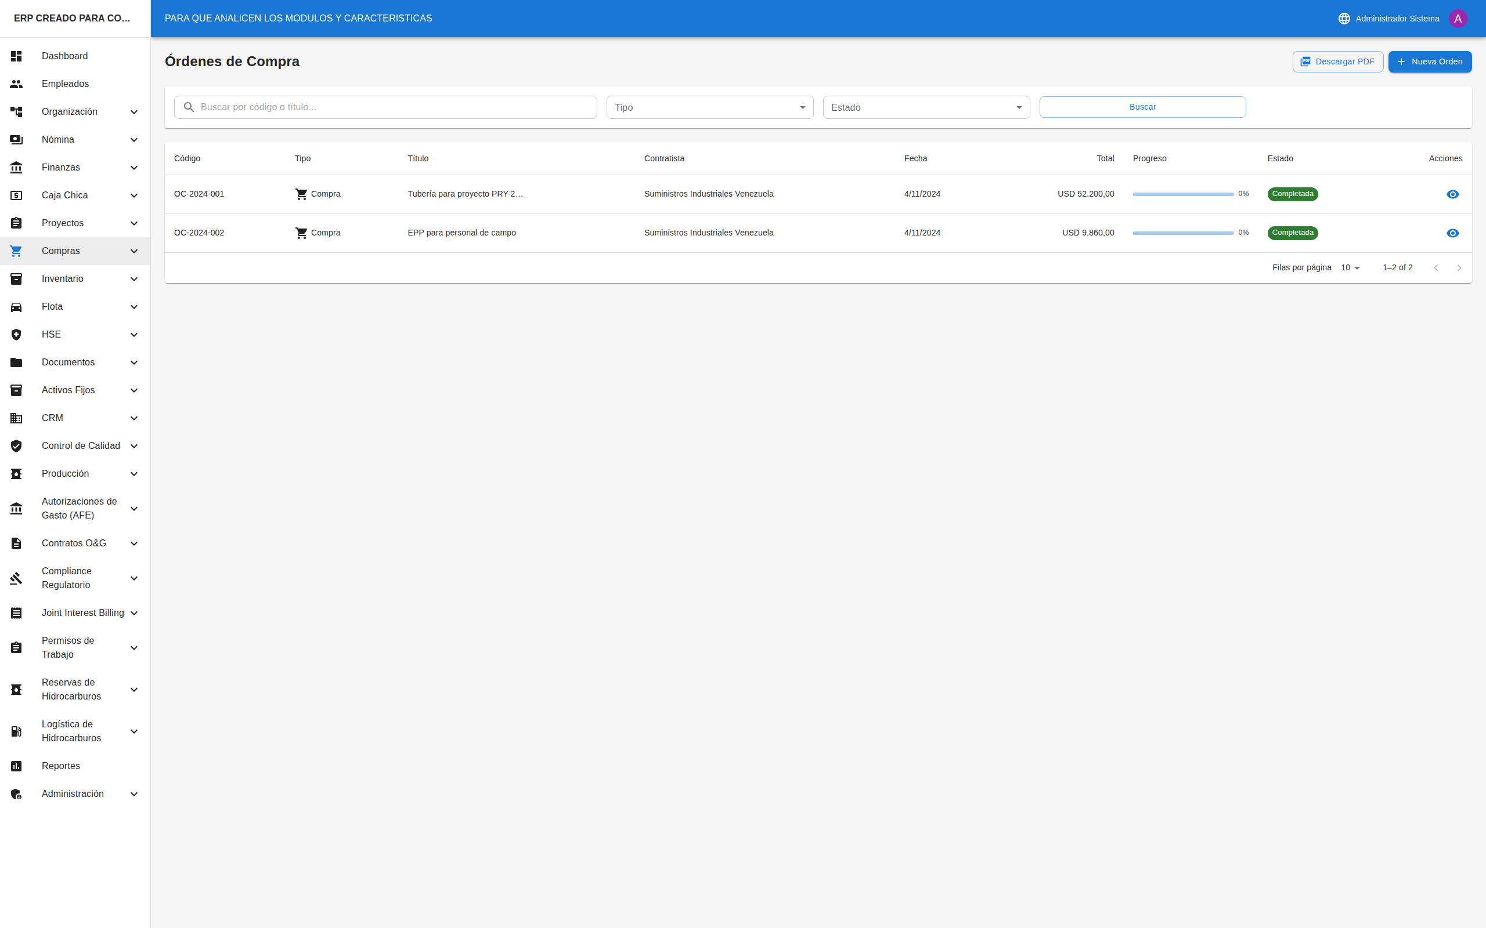Click the purple user avatar icon

(1457, 19)
